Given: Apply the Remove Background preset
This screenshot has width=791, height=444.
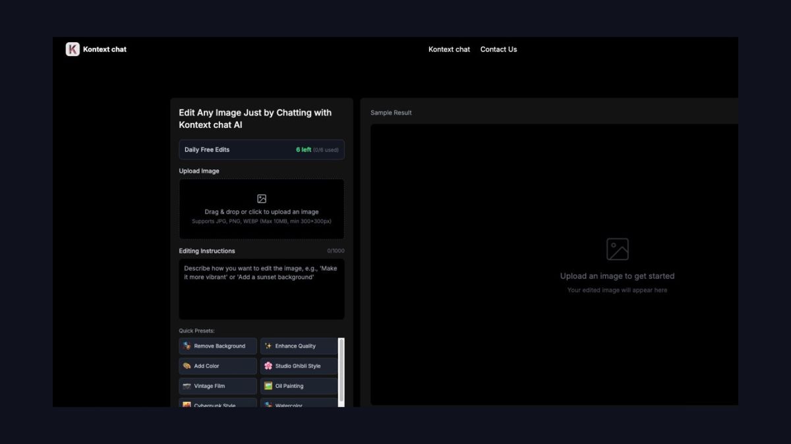Looking at the screenshot, I should point(218,346).
